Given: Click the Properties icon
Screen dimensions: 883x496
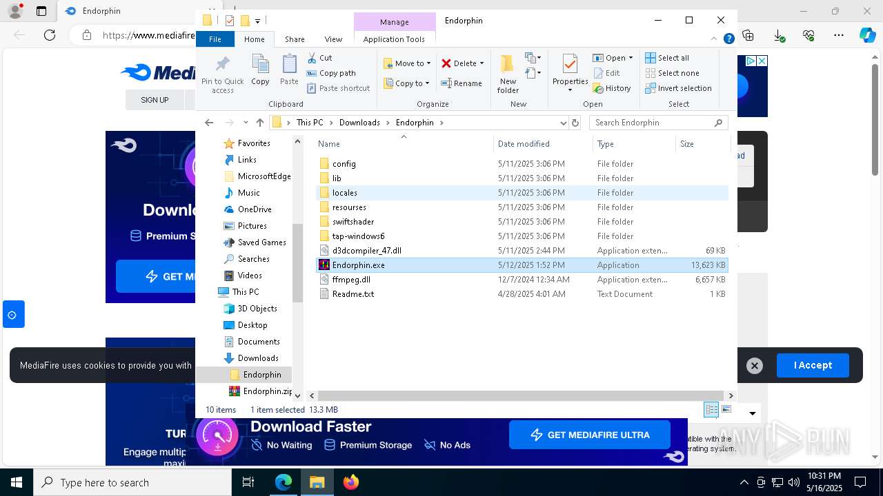Looking at the screenshot, I should point(570,64).
